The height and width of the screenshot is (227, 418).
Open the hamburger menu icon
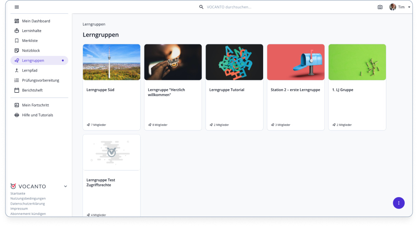17,7
